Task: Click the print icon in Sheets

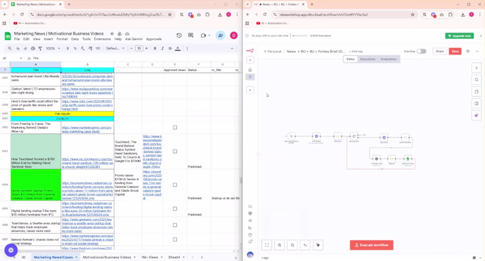Action: 33,49
